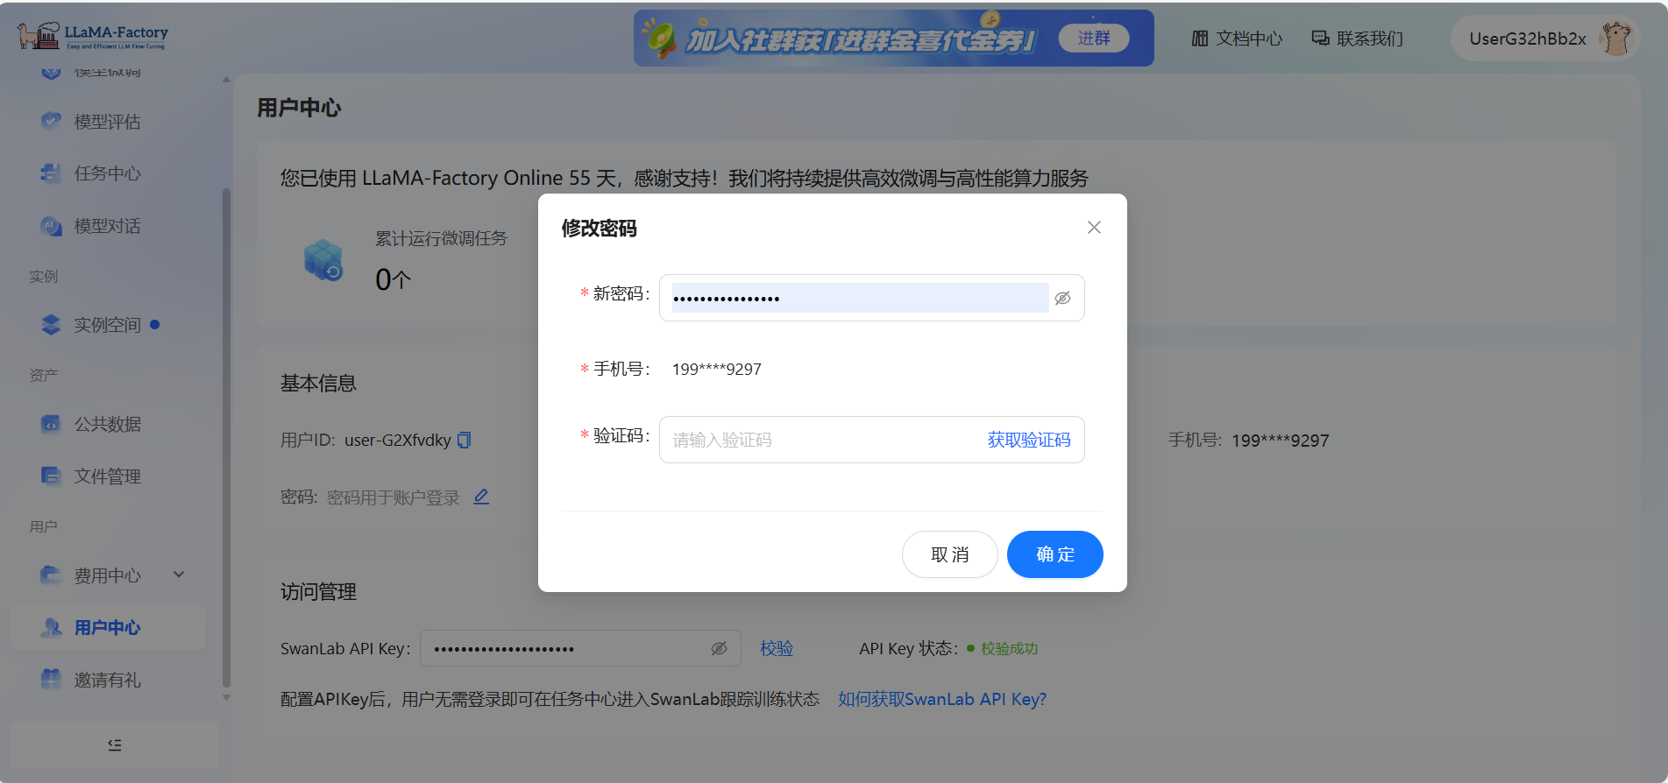The height and width of the screenshot is (783, 1668).
Task: Click the 验证码 input field
Action: (x=820, y=440)
